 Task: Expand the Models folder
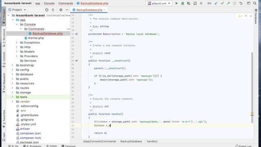tap(17, 51)
